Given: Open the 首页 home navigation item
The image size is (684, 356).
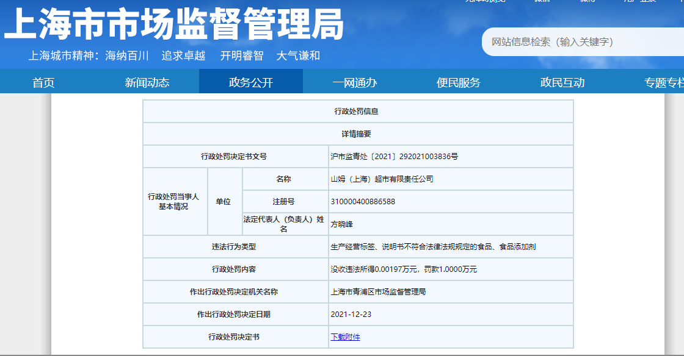Looking at the screenshot, I should coord(43,83).
